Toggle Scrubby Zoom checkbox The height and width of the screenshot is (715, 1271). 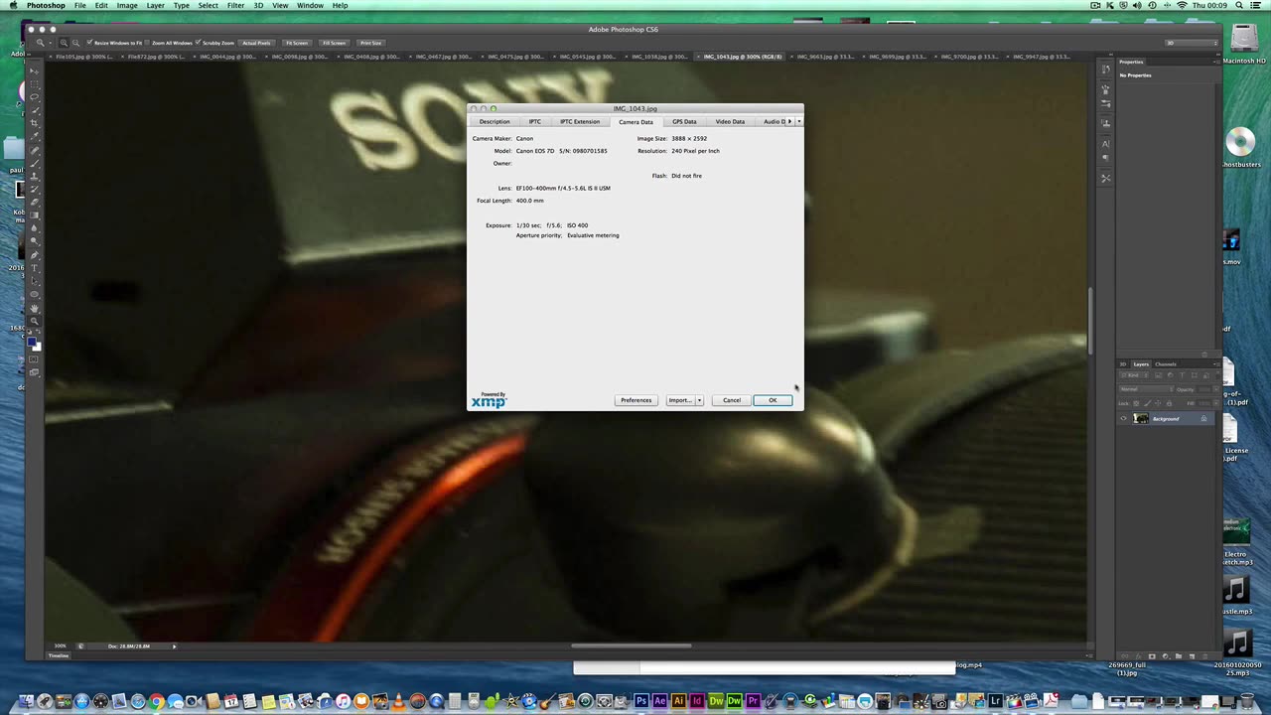(198, 43)
